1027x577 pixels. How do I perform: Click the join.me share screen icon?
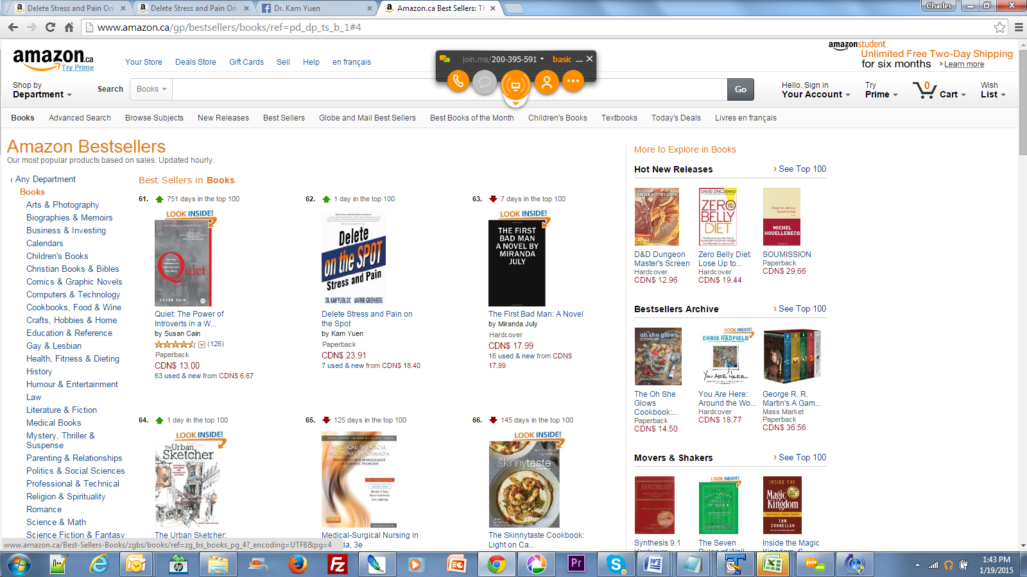pyautogui.click(x=515, y=85)
